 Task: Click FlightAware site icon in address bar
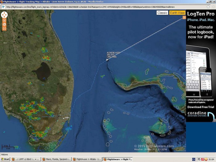point(3,7)
